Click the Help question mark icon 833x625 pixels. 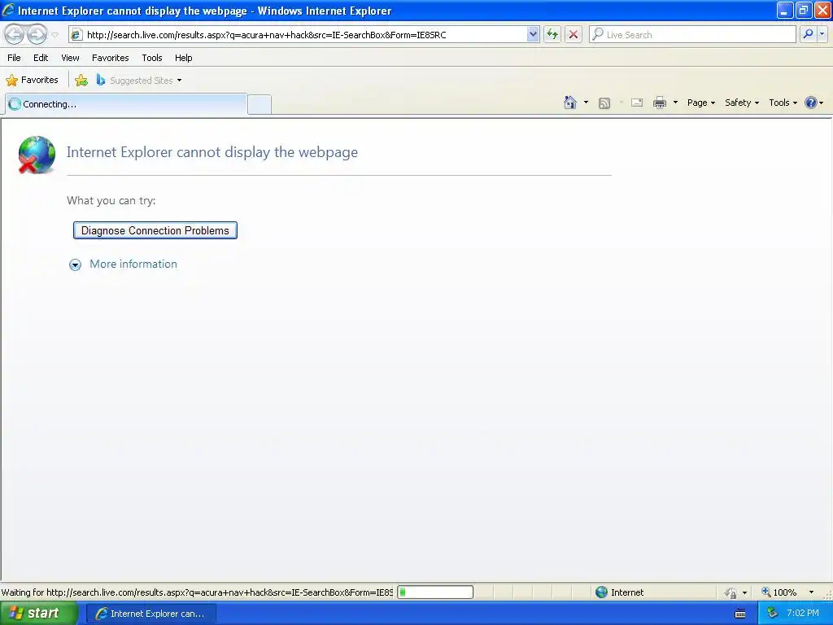tap(811, 103)
